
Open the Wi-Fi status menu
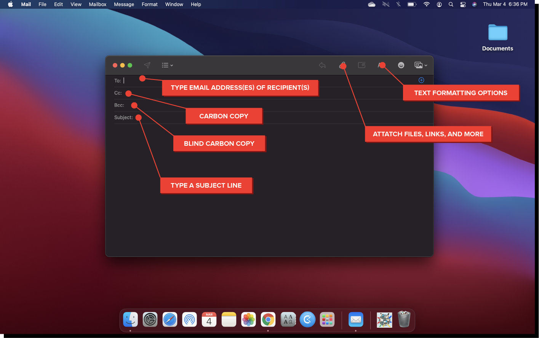coord(427,4)
